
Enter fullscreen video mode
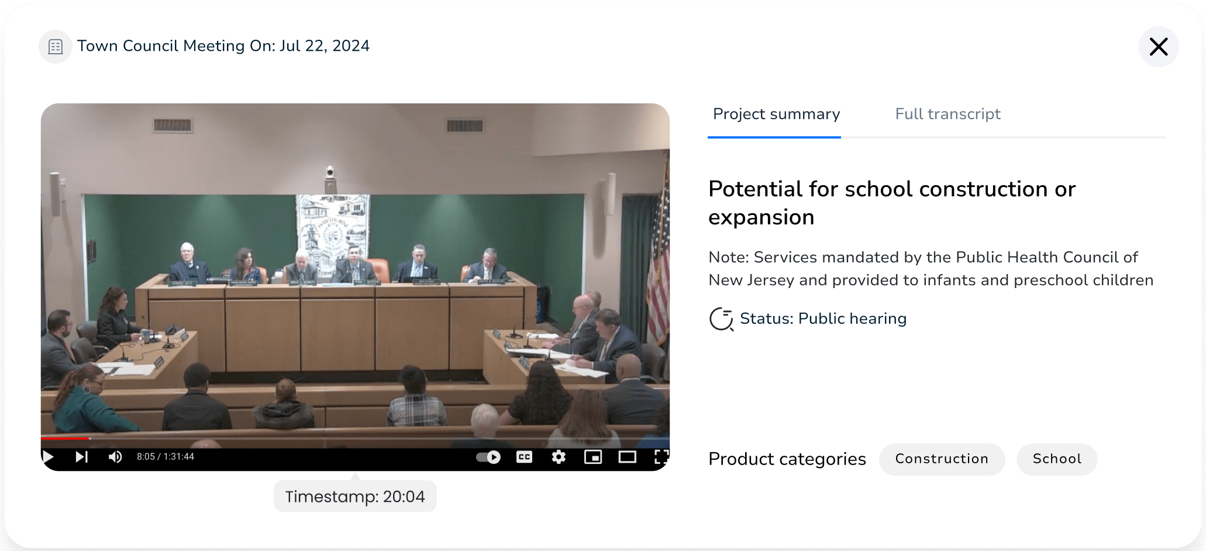661,457
